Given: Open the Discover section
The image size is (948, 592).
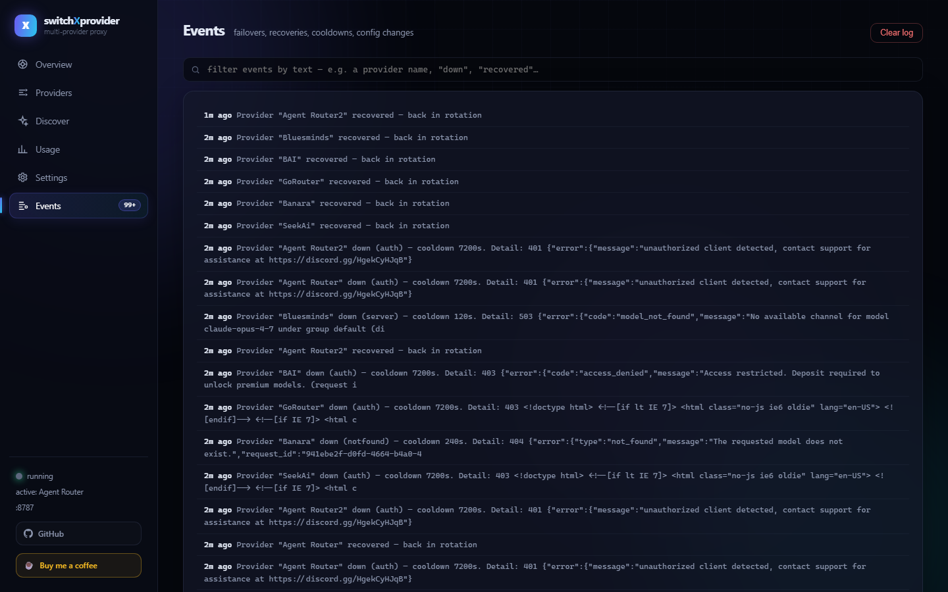Looking at the screenshot, I should point(78,121).
